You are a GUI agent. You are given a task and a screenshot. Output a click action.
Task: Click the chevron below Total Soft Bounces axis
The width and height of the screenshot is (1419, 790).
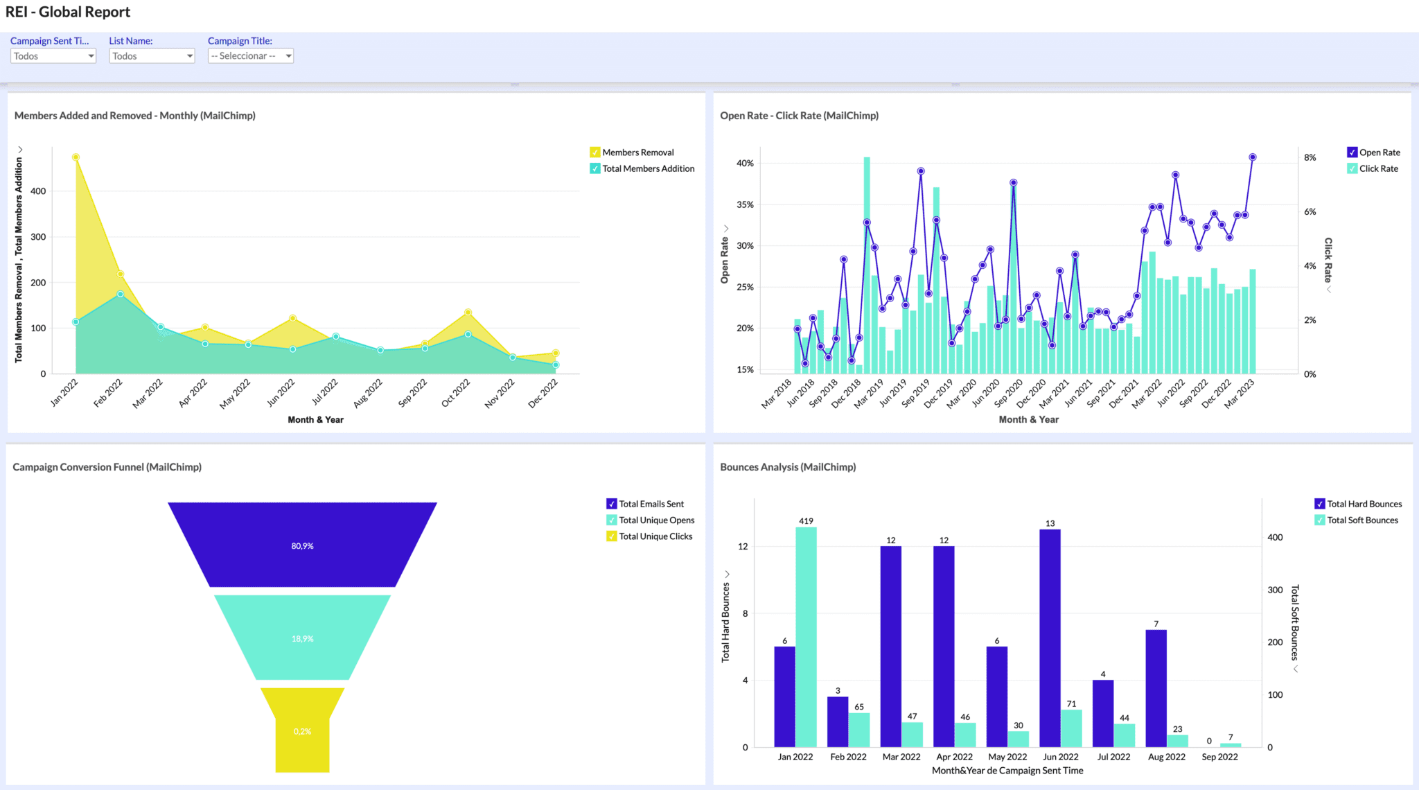[x=1295, y=669]
